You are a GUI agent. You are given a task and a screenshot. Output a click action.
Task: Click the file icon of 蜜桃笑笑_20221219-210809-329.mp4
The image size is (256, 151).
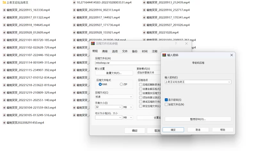(x=4, y=93)
